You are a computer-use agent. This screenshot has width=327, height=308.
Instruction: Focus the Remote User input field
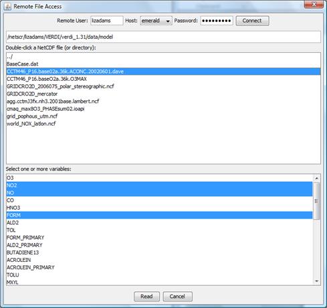click(x=107, y=21)
